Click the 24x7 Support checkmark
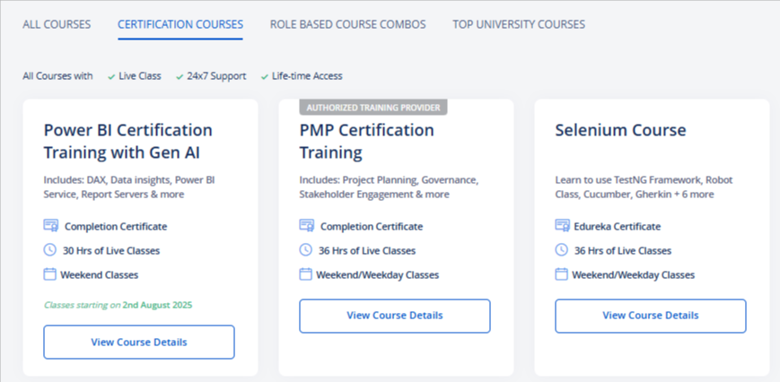 pos(180,76)
